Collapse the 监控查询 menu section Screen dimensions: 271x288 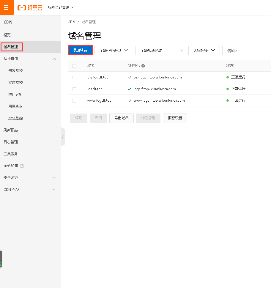point(54,59)
